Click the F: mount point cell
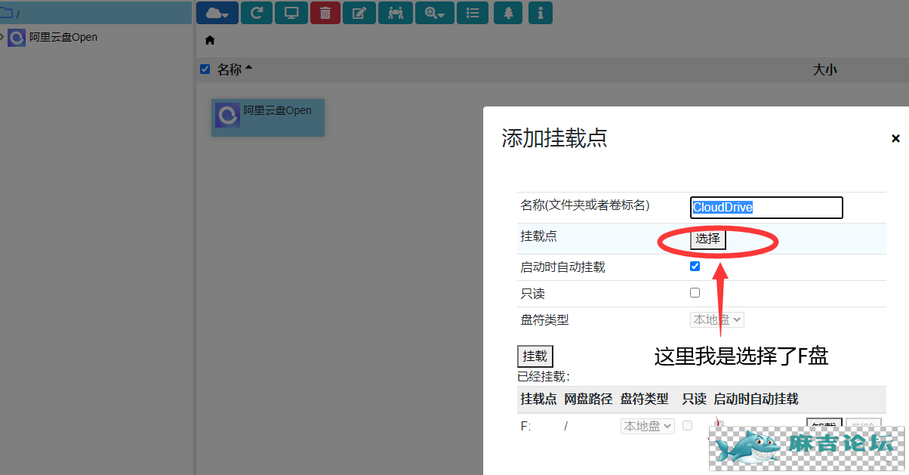Screen dimensions: 909x475 coord(526,426)
